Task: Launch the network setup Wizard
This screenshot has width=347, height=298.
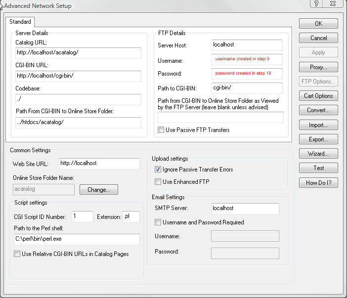Action: pyautogui.click(x=318, y=154)
